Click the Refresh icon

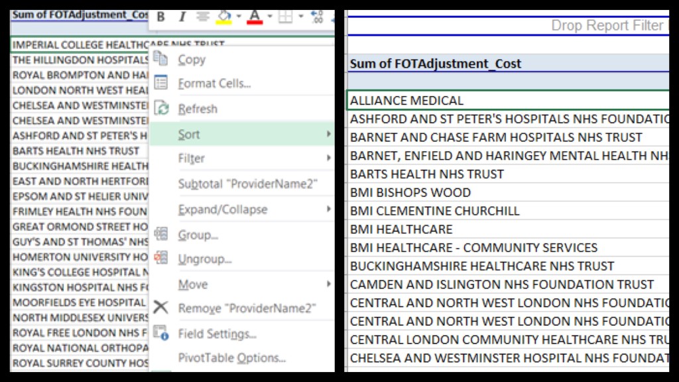click(x=162, y=108)
